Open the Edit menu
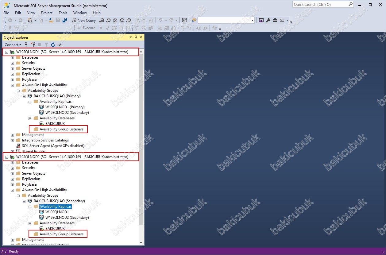Screen dimensions: 386x255 tap(18, 13)
